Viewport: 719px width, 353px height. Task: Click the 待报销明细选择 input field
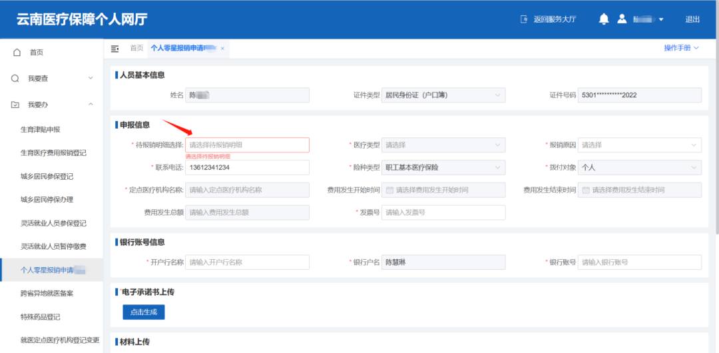click(247, 145)
